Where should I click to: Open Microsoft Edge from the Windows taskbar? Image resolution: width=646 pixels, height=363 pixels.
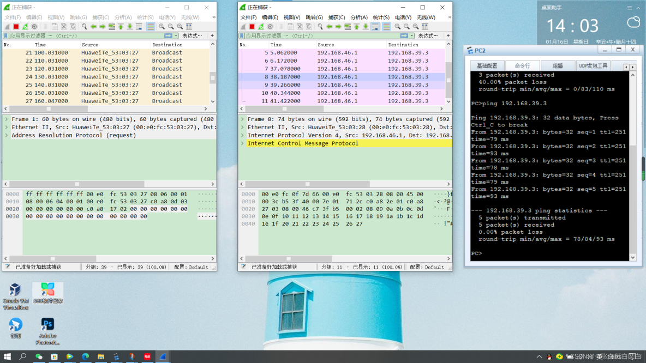tap(85, 356)
